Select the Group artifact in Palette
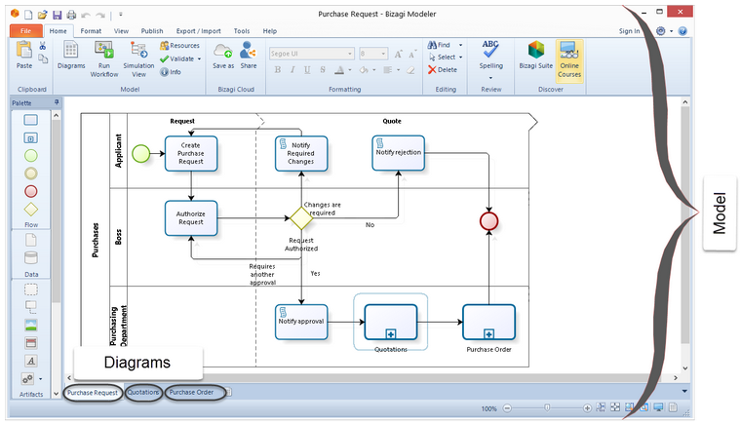The image size is (741, 425). (31, 289)
